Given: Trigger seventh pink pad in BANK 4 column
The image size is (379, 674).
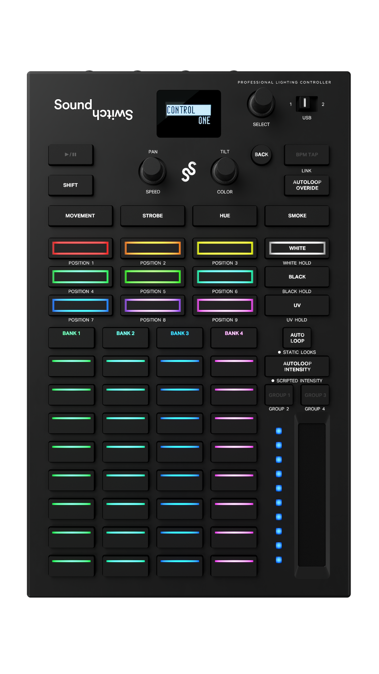Looking at the screenshot, I should 234,538.
